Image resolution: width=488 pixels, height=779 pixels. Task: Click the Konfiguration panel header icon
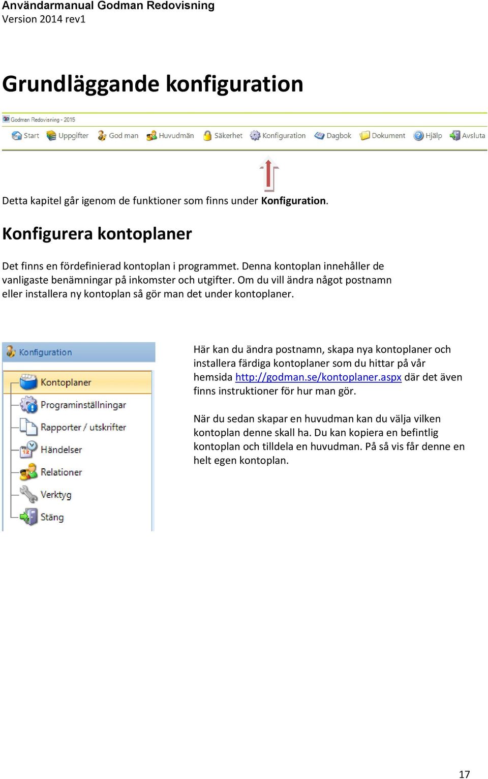pyautogui.click(x=11, y=352)
